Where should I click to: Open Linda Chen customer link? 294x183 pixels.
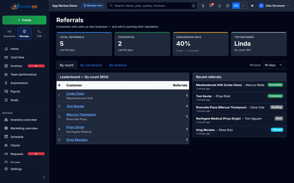(75, 94)
